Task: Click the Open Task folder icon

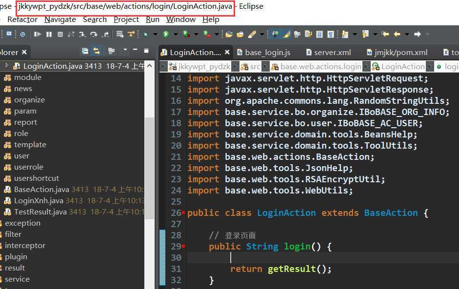Action: pos(240,34)
